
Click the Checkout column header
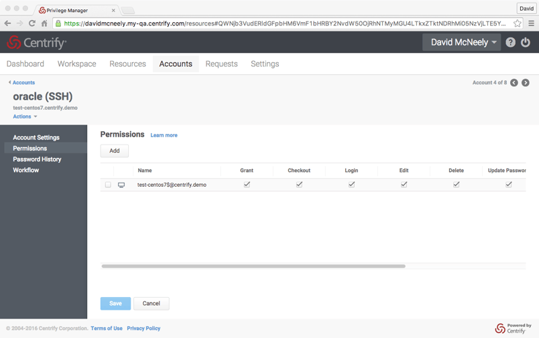point(299,171)
